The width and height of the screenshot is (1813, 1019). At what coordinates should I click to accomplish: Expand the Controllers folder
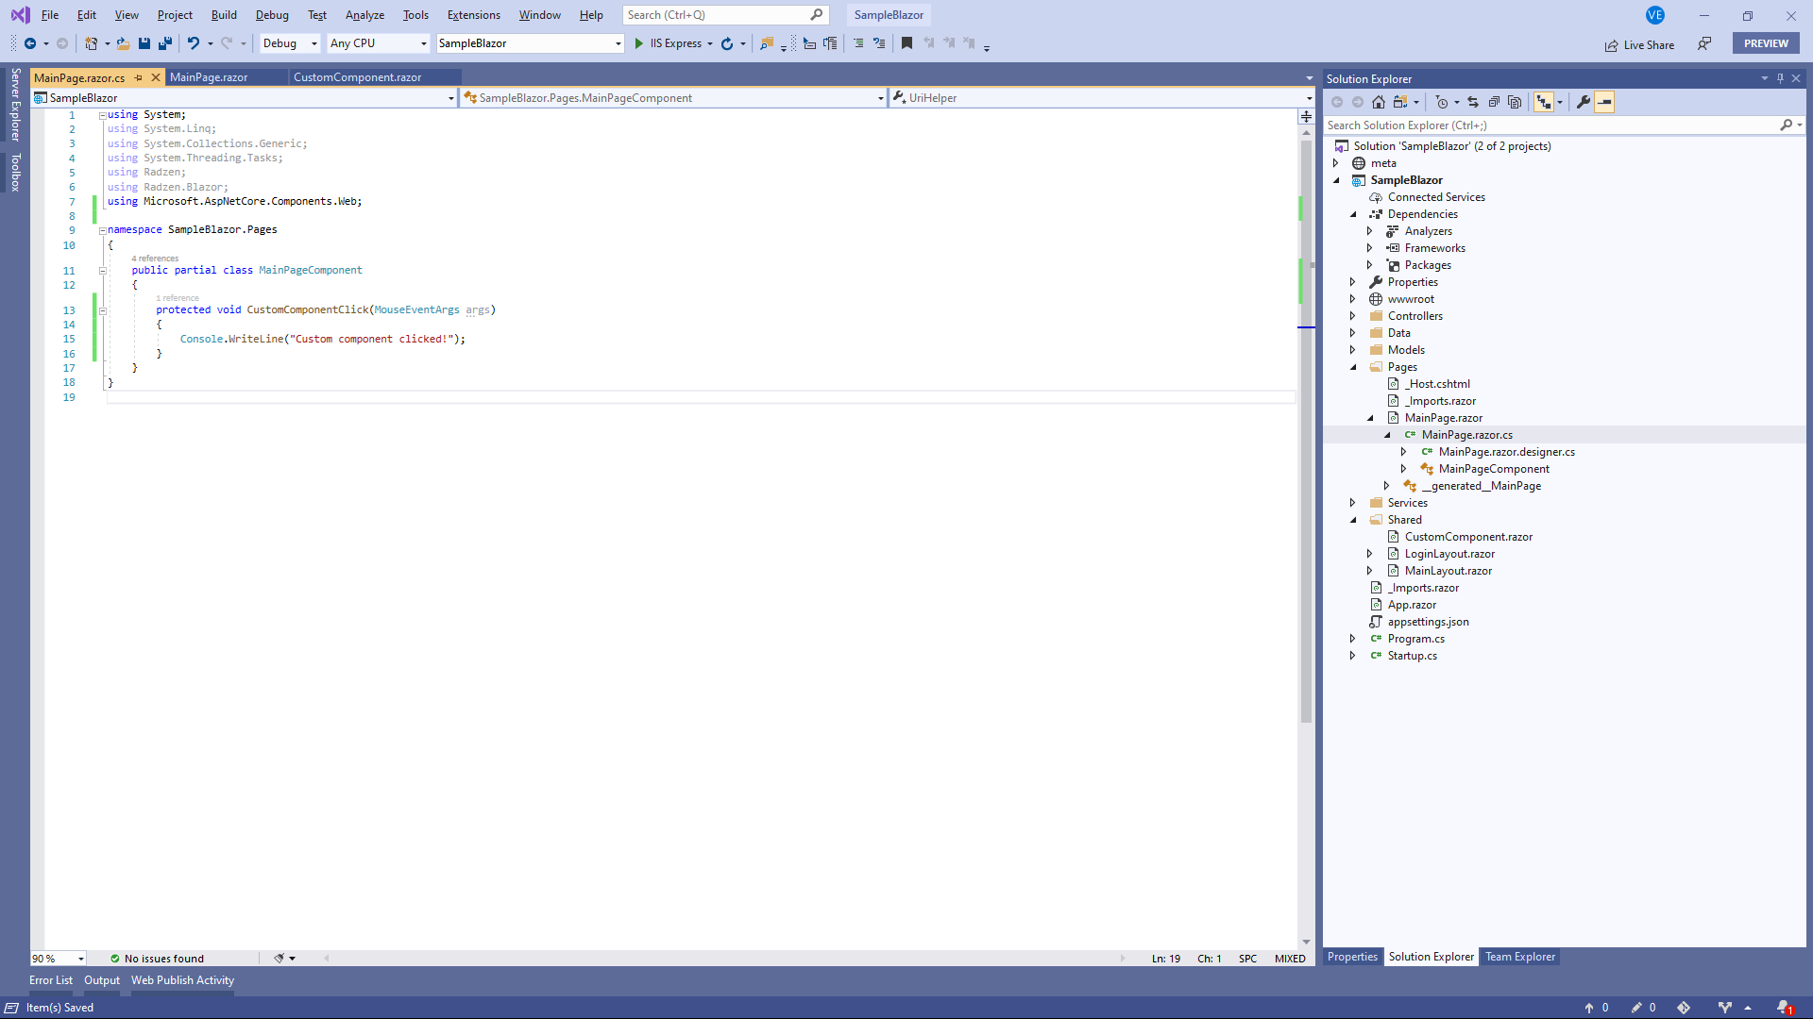tap(1353, 316)
